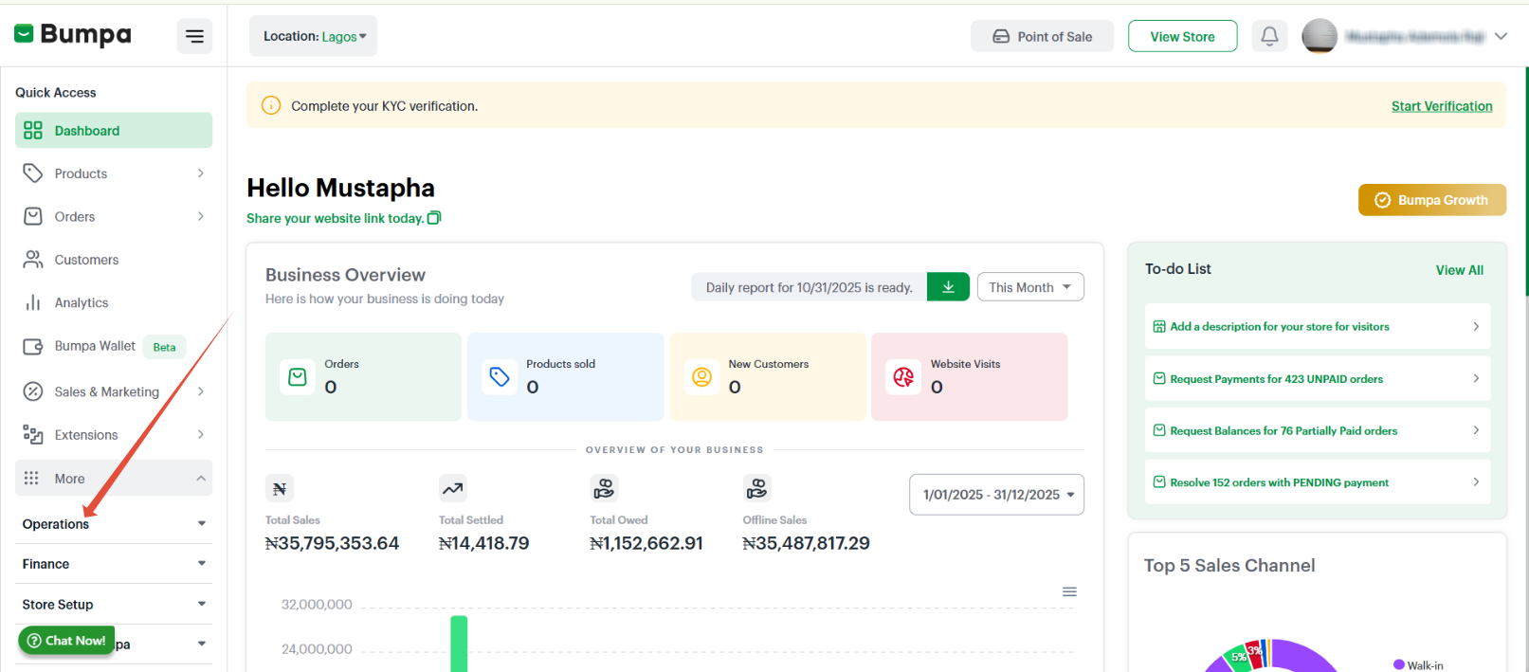
Task: Click the KYC info warning icon
Action: click(x=271, y=105)
